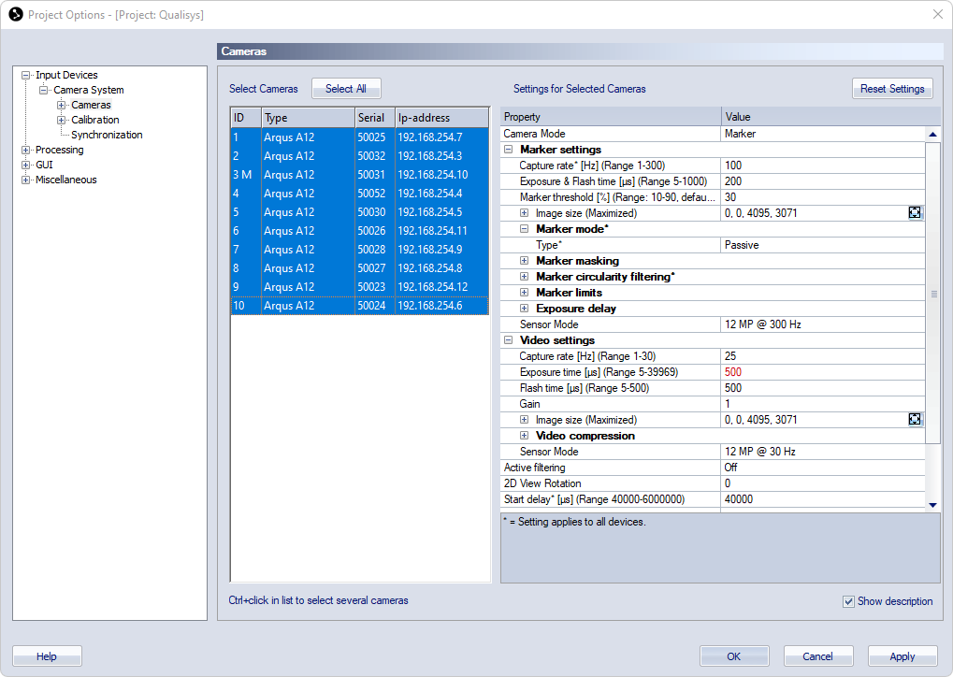Change Active filtering value Off
The height and width of the screenshot is (677, 953).
click(823, 468)
